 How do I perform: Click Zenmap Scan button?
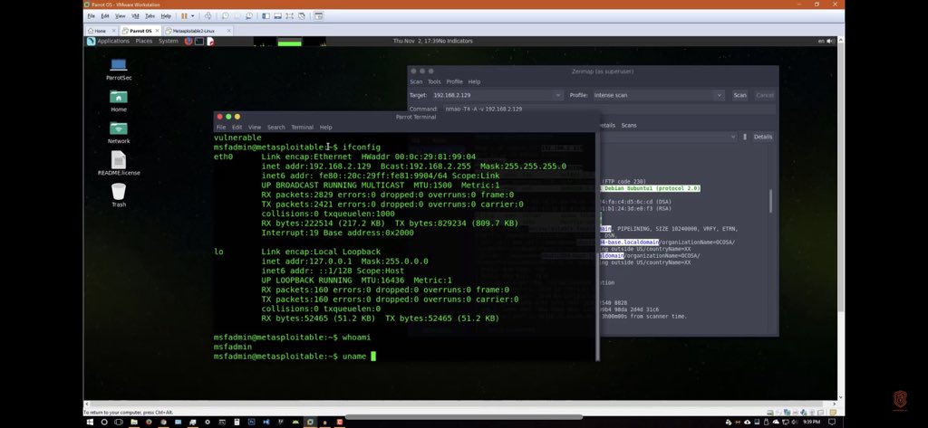coord(739,95)
